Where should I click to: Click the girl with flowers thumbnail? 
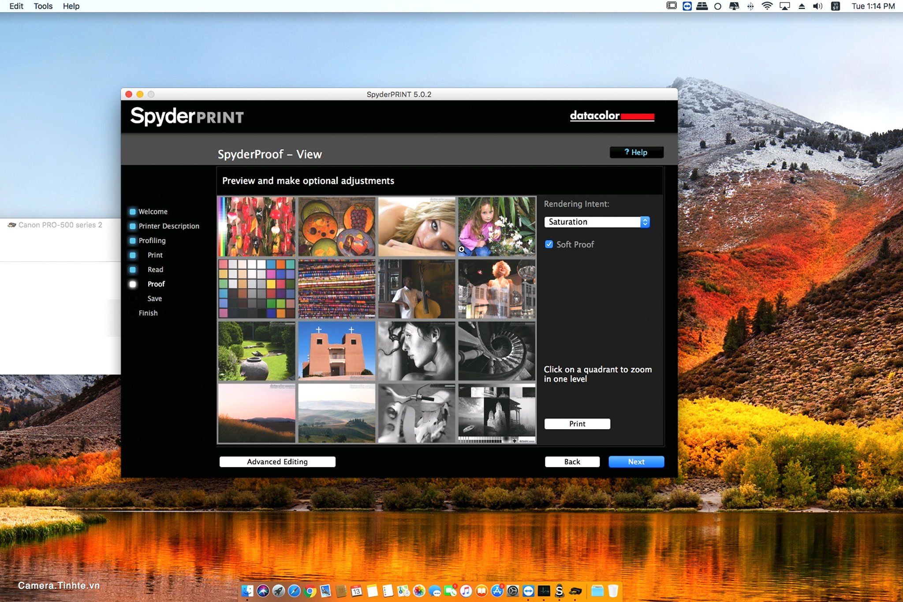coord(497,227)
